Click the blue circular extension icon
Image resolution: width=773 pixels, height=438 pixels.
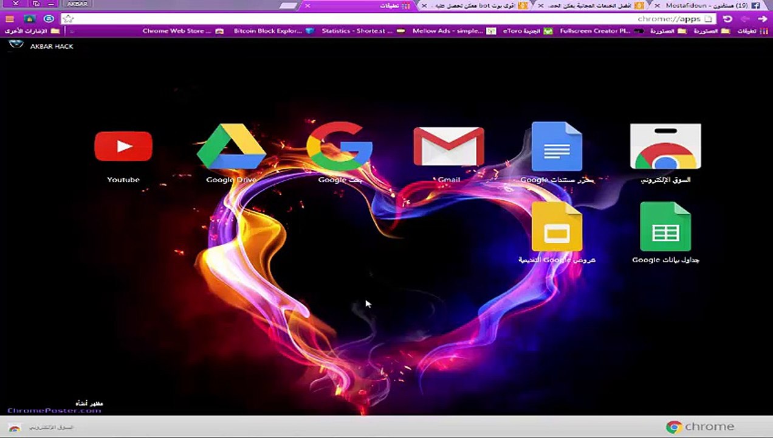tap(49, 19)
